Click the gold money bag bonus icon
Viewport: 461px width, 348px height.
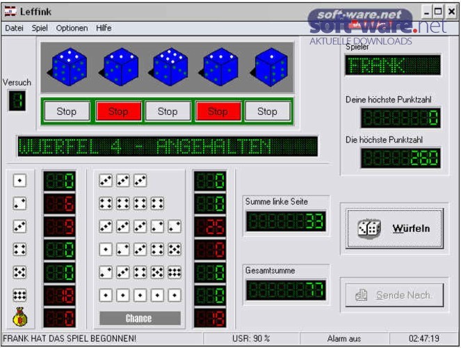[19, 317]
